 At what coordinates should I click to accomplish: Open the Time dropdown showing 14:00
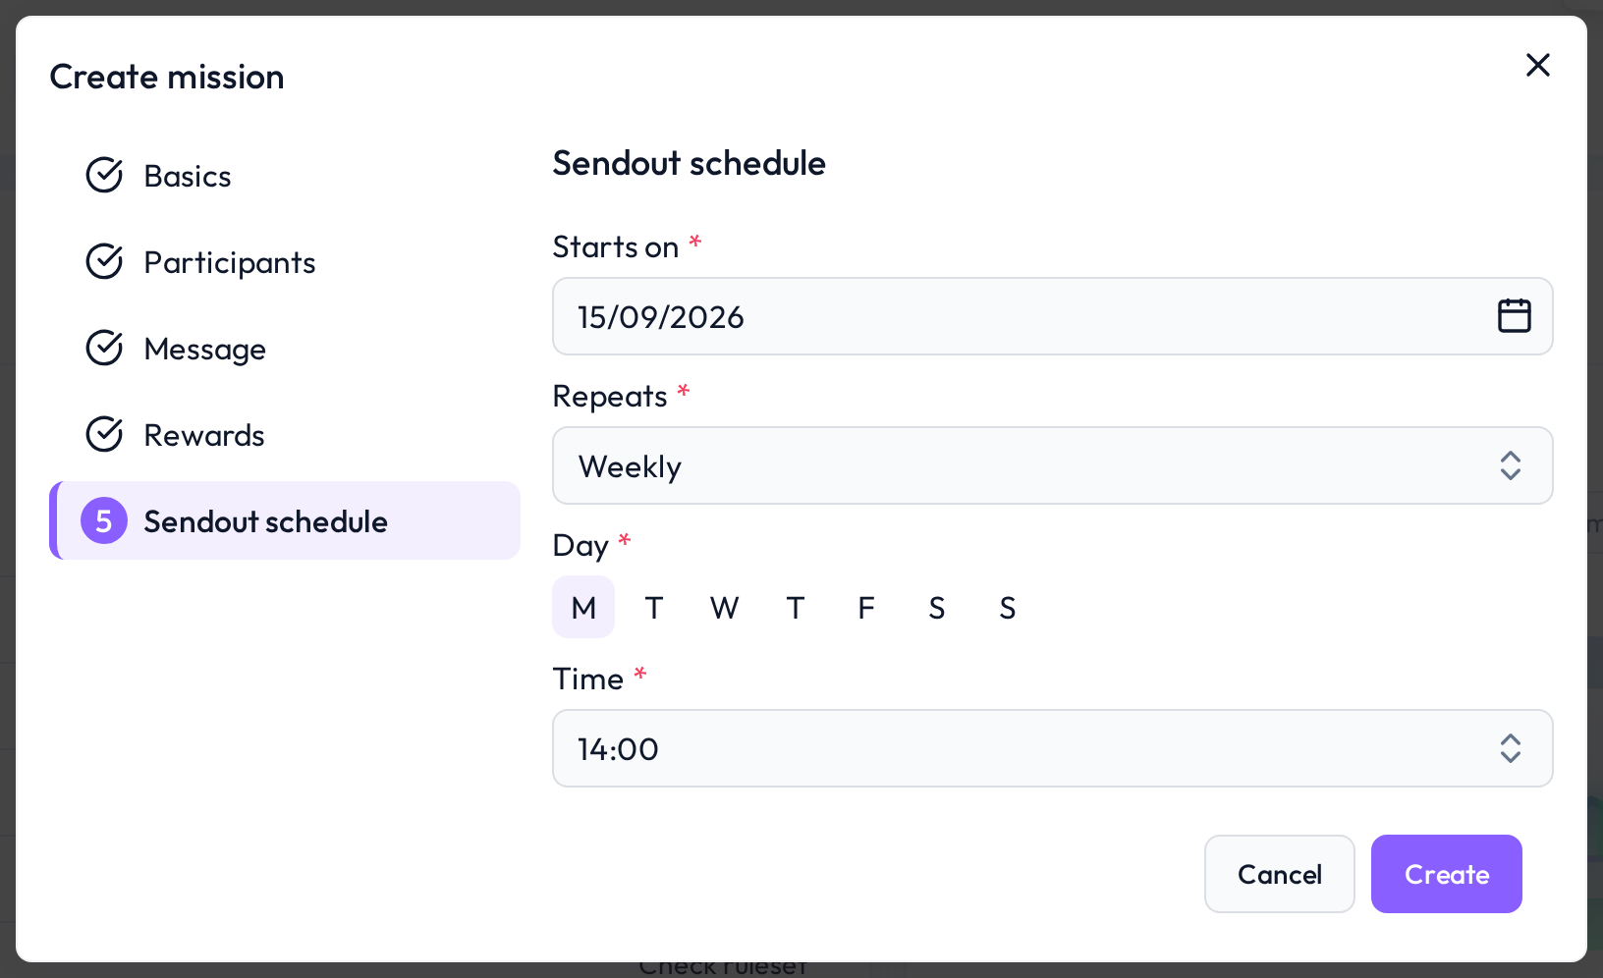pos(1052,748)
